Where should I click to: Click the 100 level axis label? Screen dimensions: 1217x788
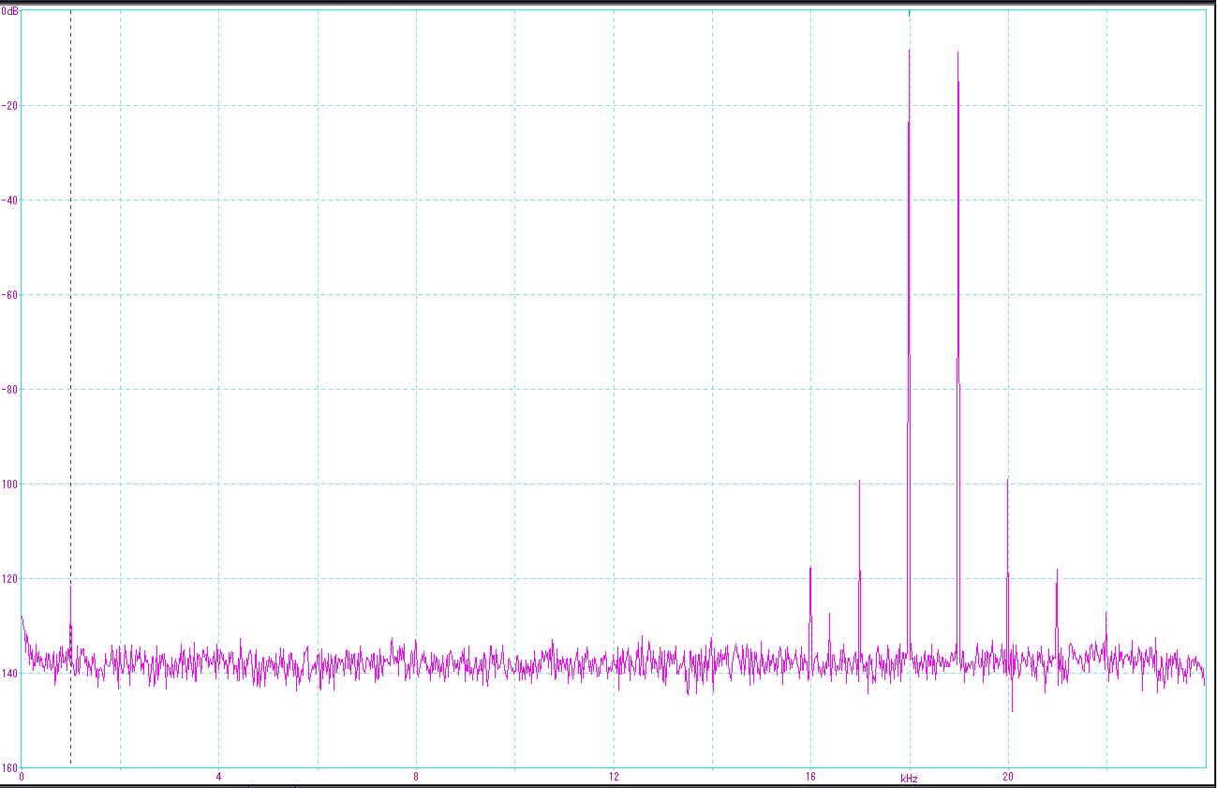pos(9,483)
